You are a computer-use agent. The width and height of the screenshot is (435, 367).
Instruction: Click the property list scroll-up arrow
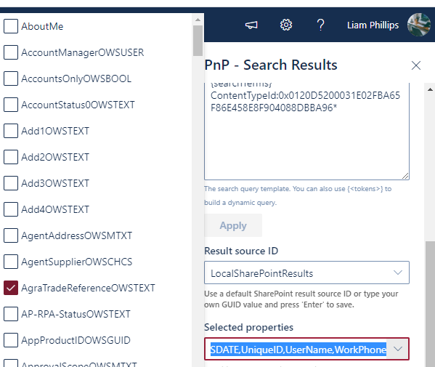coord(198,20)
